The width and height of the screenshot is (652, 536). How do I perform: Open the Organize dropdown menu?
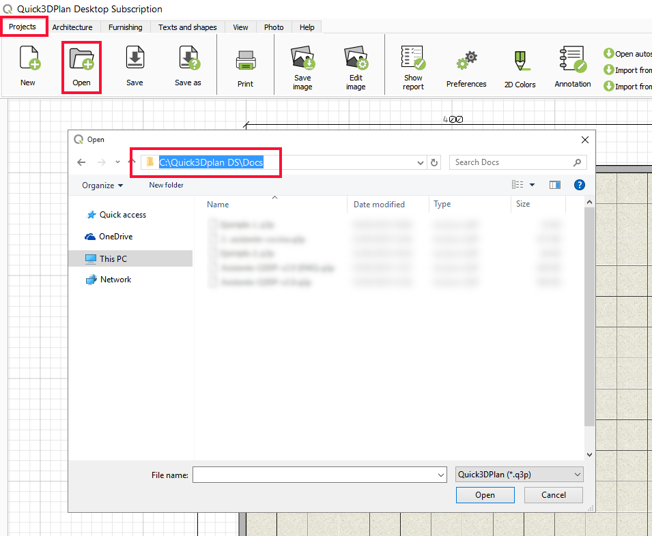pyautogui.click(x=102, y=185)
